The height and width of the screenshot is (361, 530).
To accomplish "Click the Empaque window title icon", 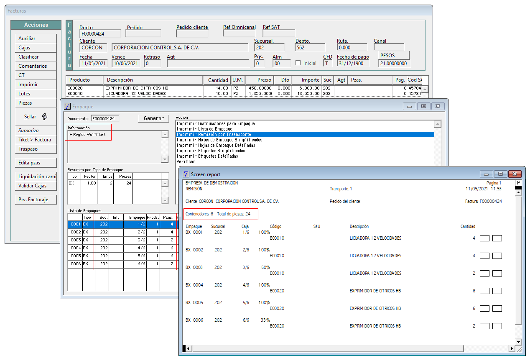I will [68, 106].
